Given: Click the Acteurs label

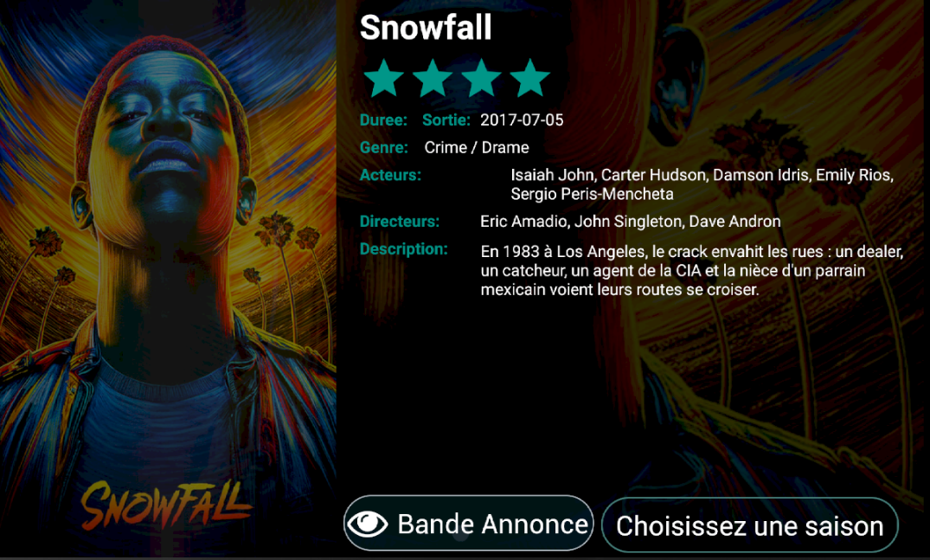Looking at the screenshot, I should click(x=390, y=175).
